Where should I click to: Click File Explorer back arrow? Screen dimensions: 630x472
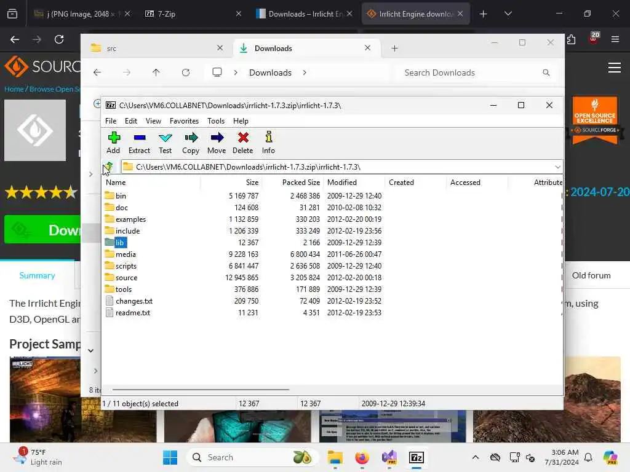click(x=97, y=73)
